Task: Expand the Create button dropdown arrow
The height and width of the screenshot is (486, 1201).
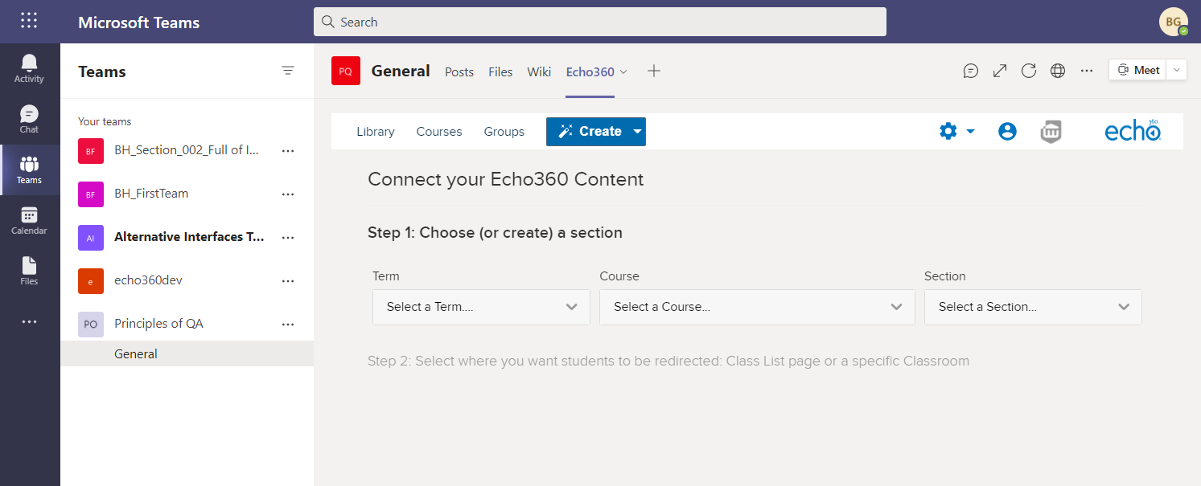Action: point(637,132)
